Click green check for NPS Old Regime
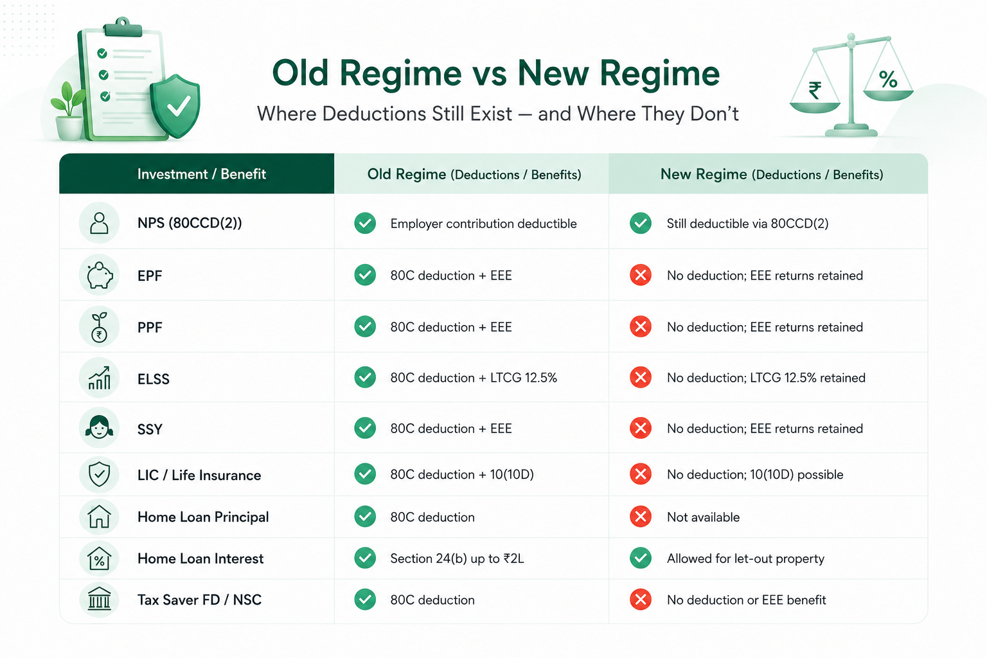 pyautogui.click(x=365, y=223)
